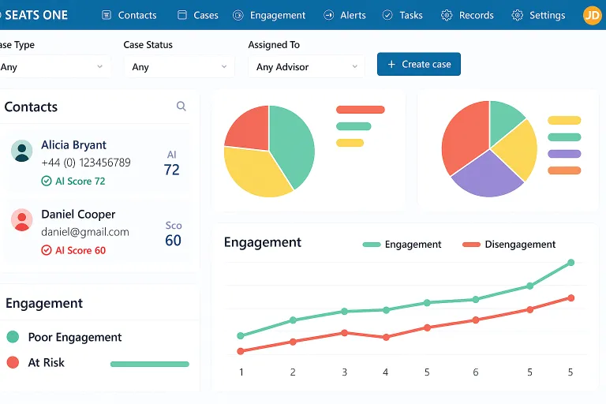Click Daniel Cooper's red AI Score check icon
606x404 pixels.
tap(47, 250)
